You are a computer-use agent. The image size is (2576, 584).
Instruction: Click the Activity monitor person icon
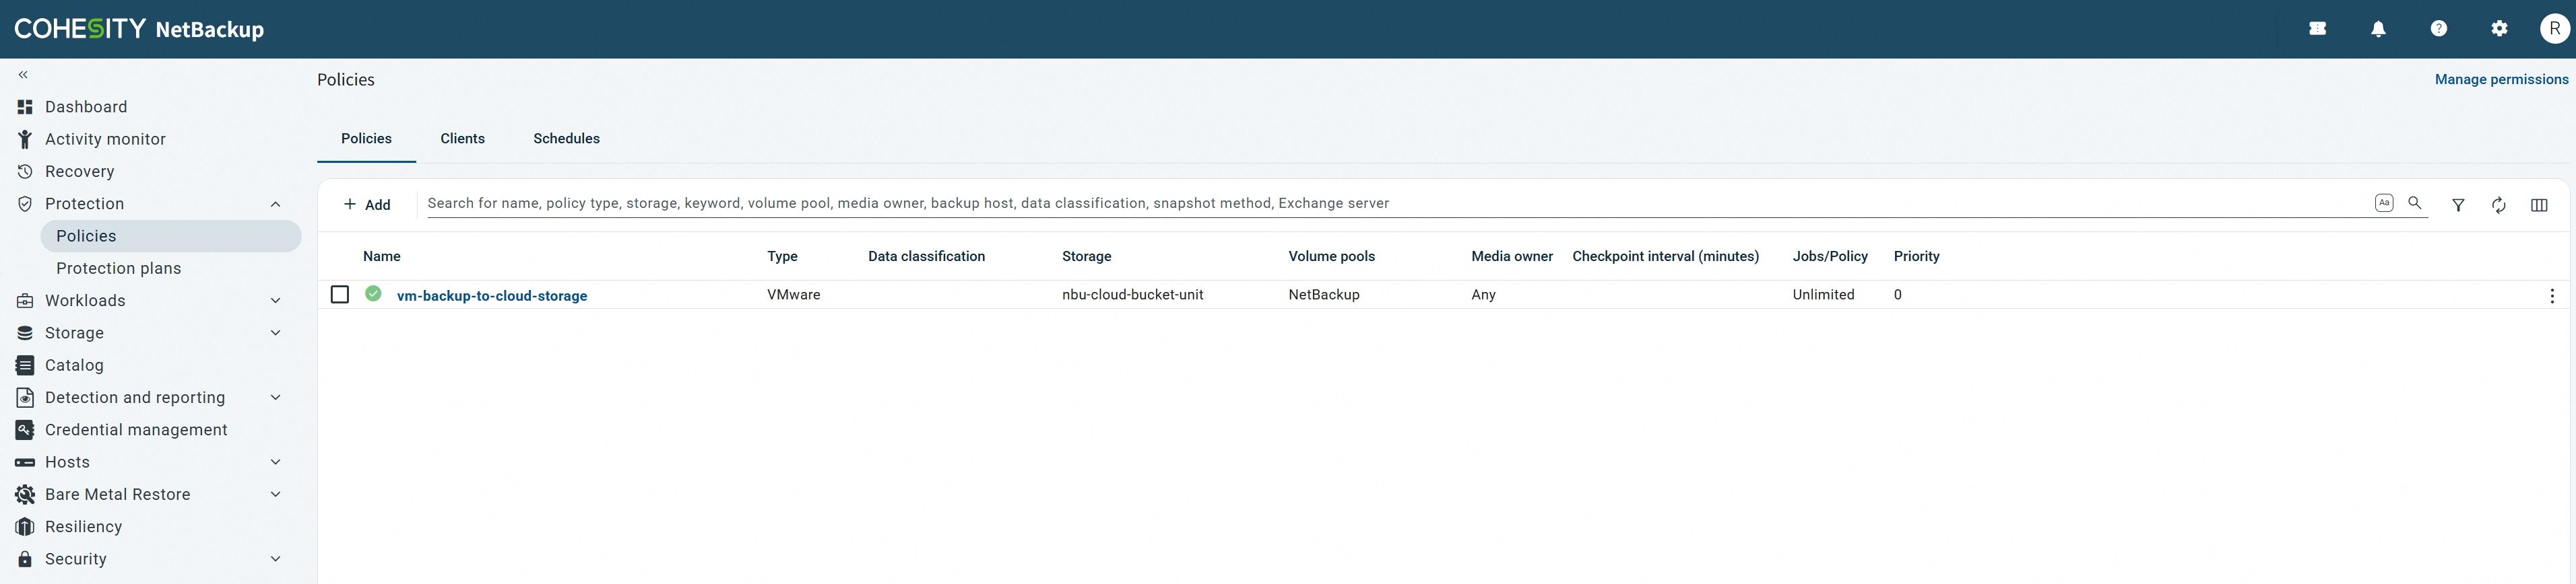click(25, 139)
